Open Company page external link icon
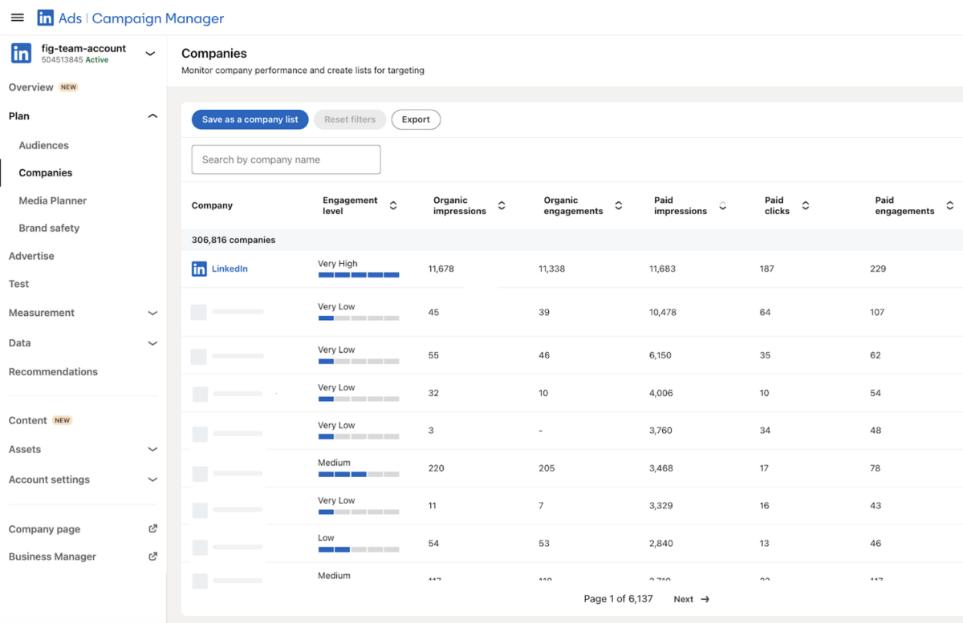 click(152, 529)
